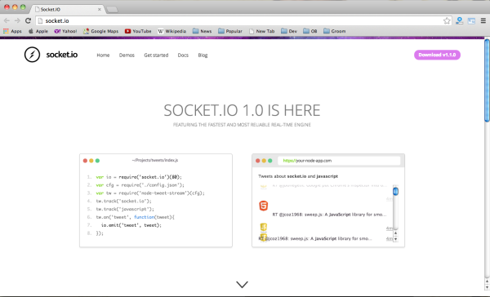Click the yellow JS avatar in tweet list
Viewport: 490px width, 297px height.
tap(264, 227)
